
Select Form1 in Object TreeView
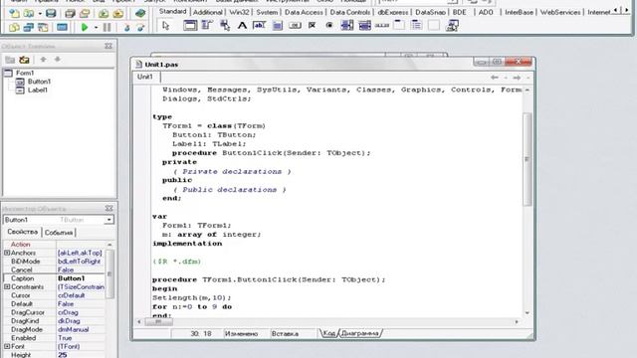pos(25,73)
